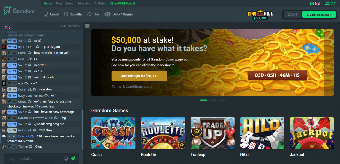Image resolution: width=340 pixels, height=164 pixels.
Task: Click the Create an account button
Action: pyautogui.click(x=319, y=15)
